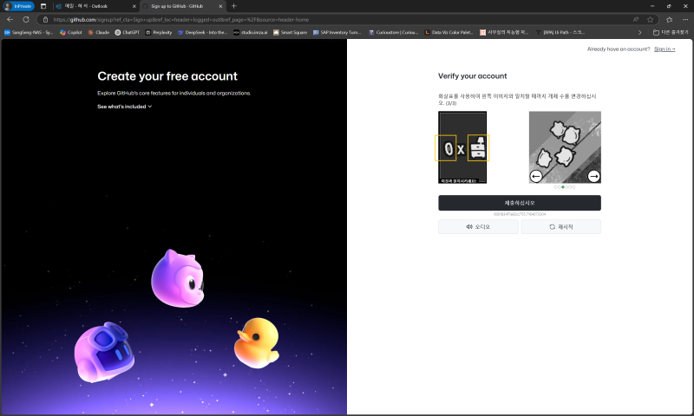This screenshot has height=416, width=694.
Task: Expand See what's included
Action: click(x=124, y=107)
